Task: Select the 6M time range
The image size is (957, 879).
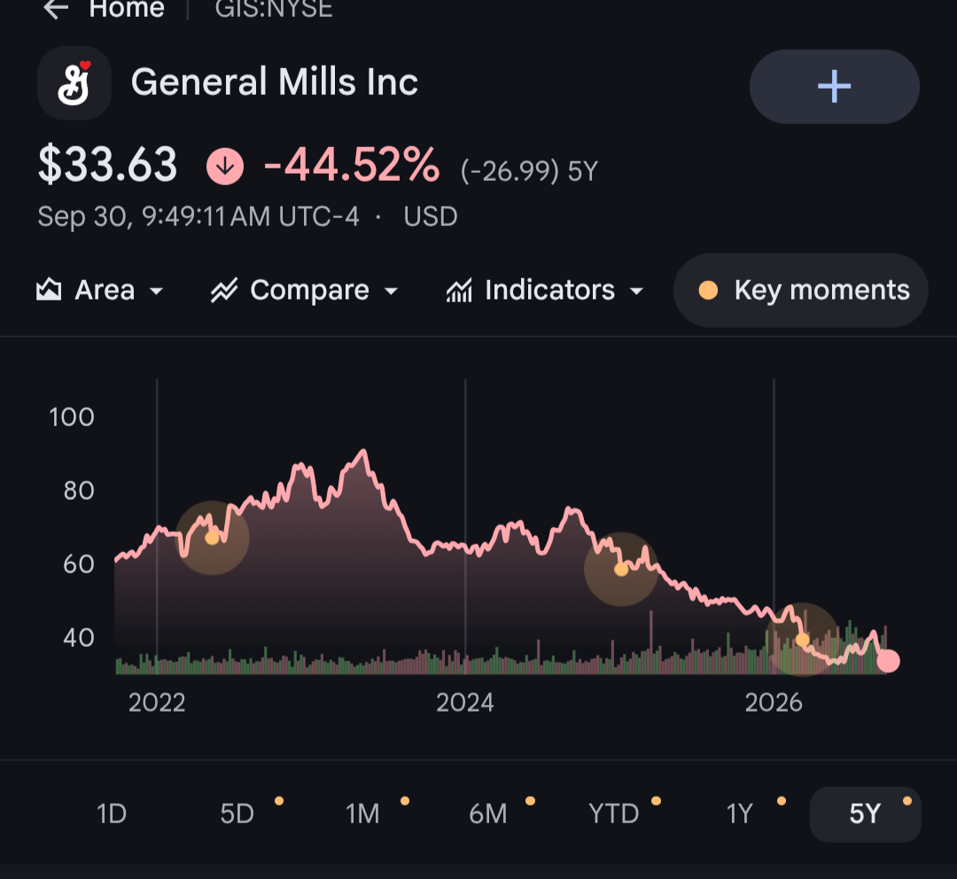Action: 488,813
